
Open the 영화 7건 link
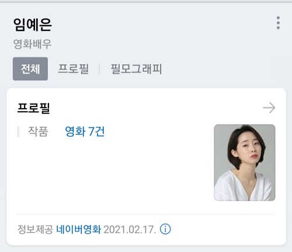click(85, 132)
